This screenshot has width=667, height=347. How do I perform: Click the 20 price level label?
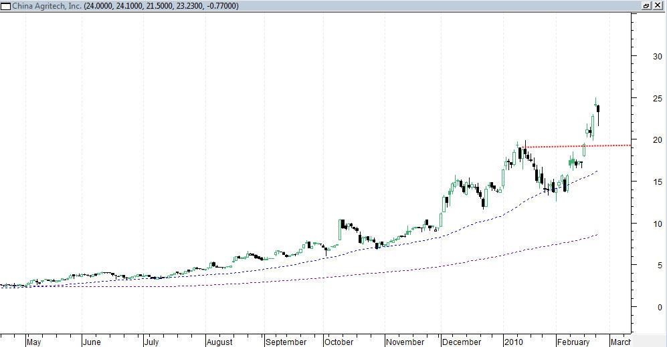658,140
